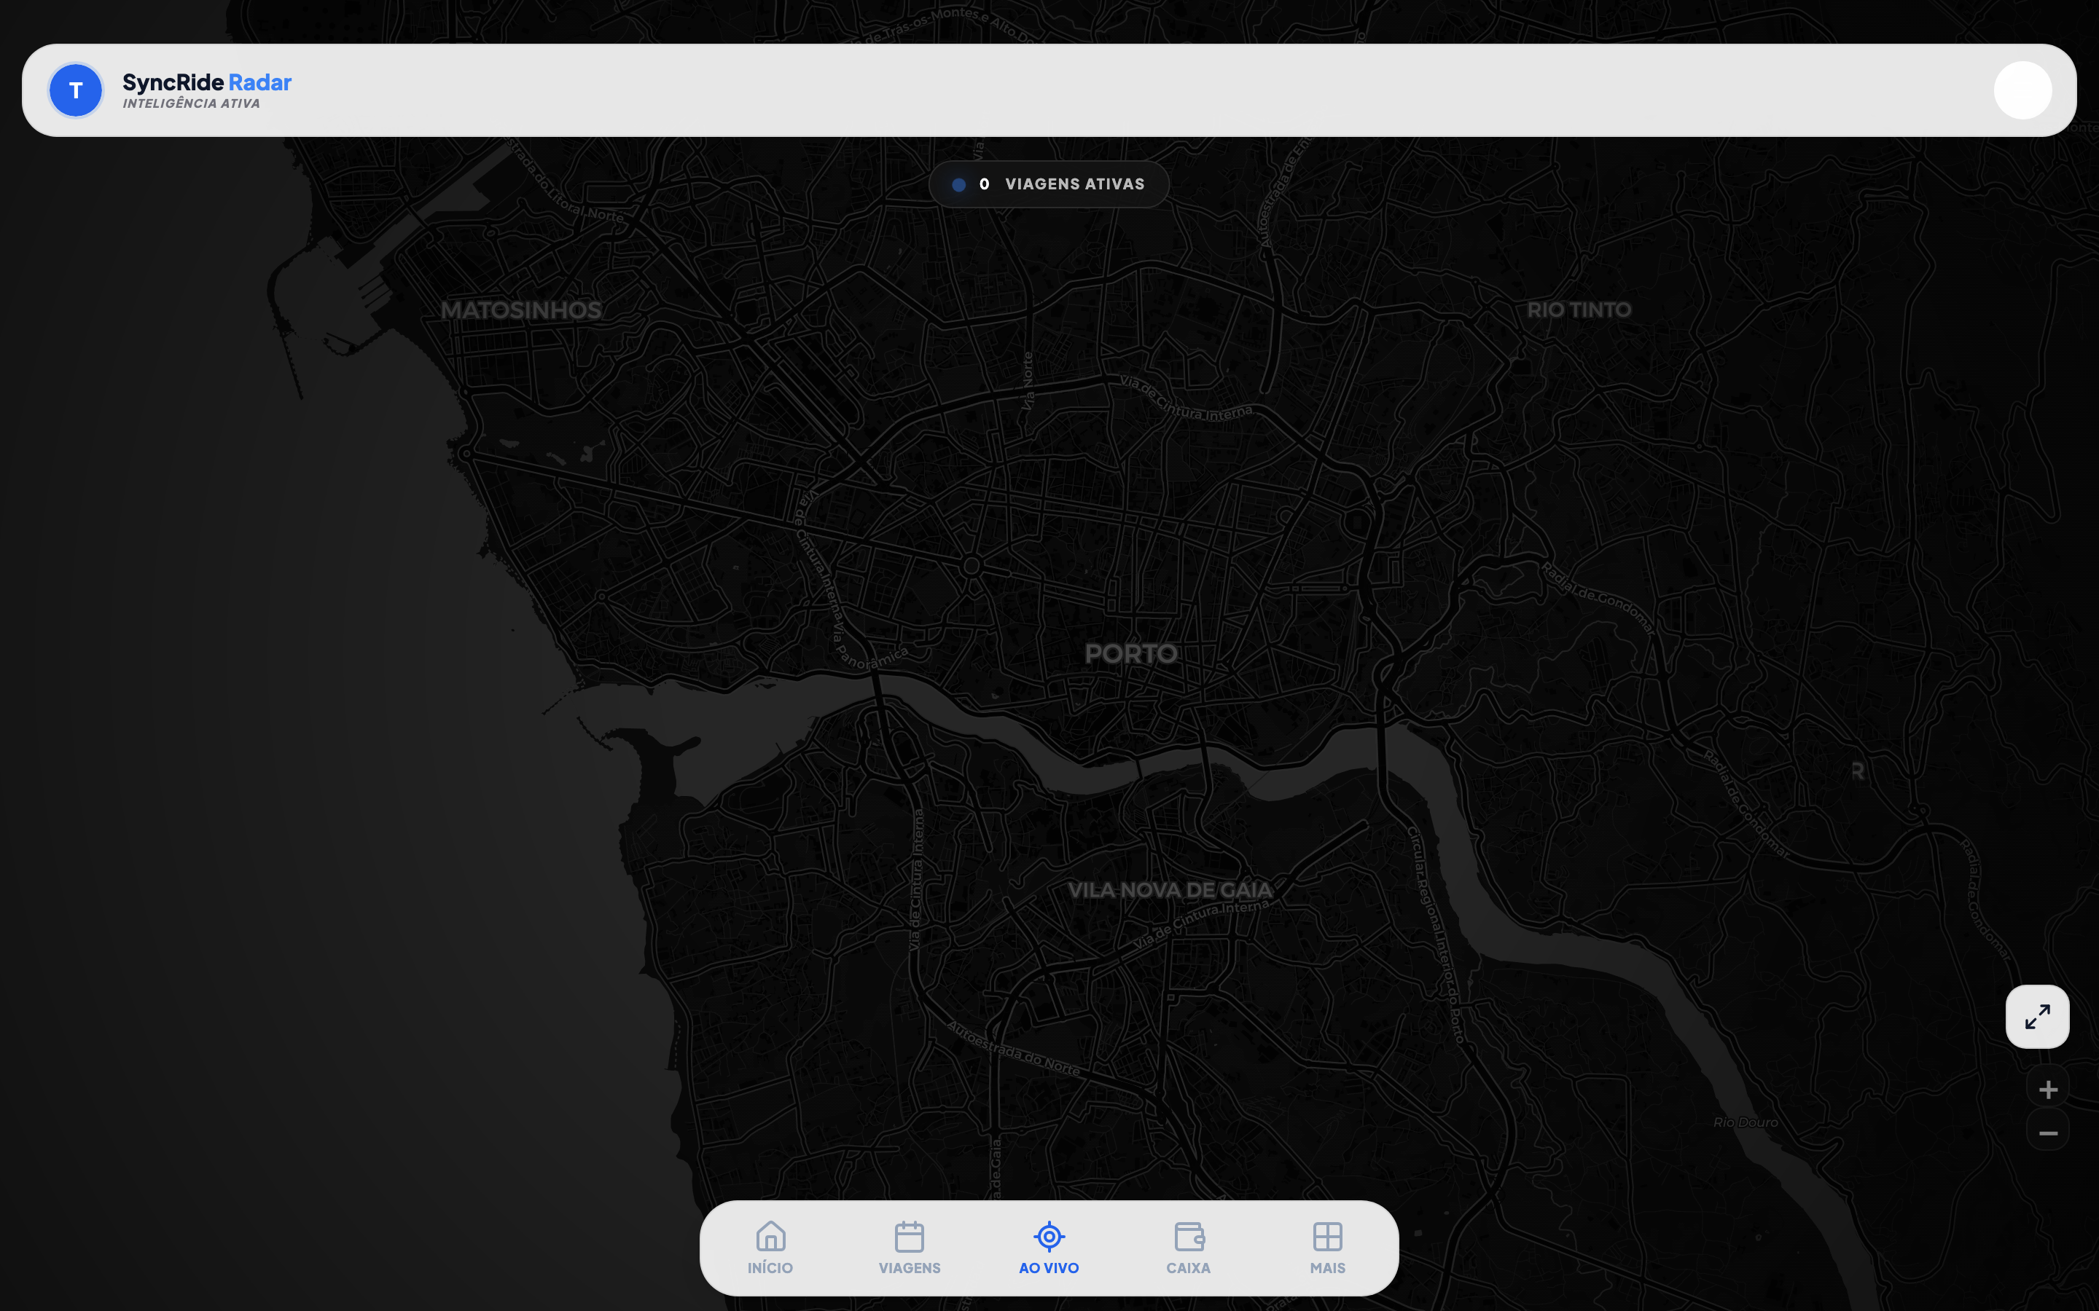
Task: Zoom in the map with plus button
Action: 2048,1089
